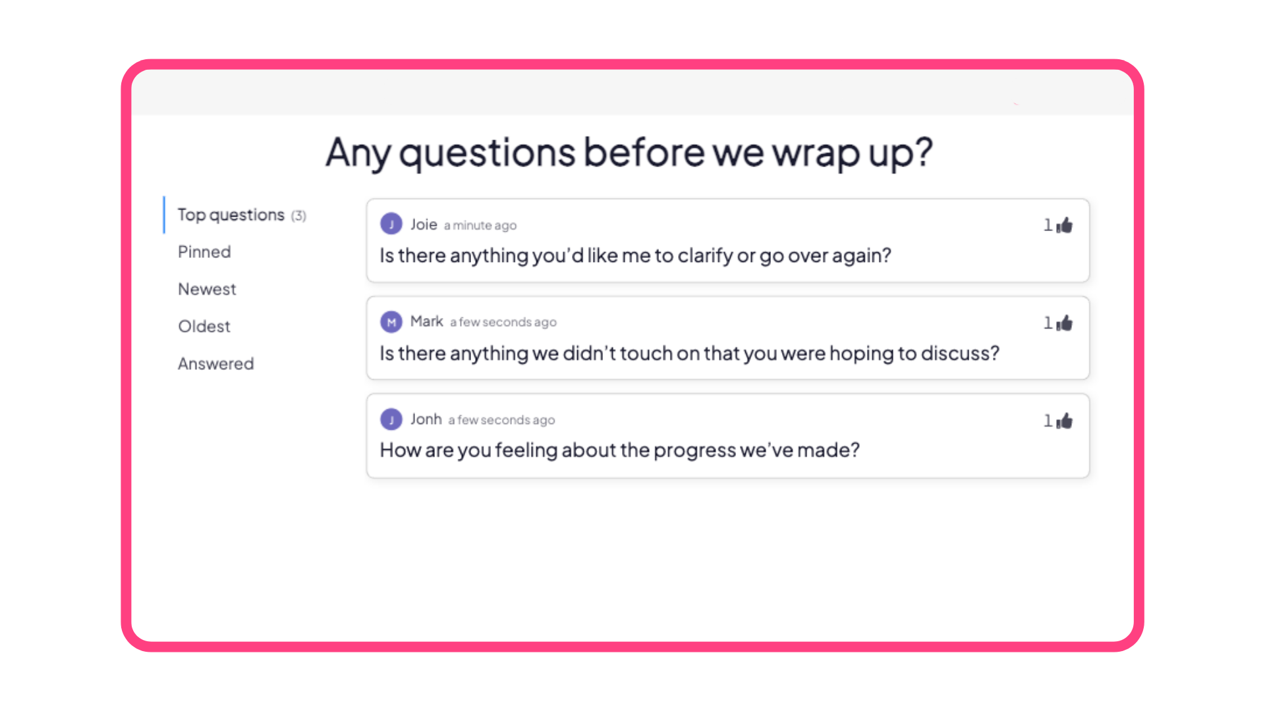1265x711 pixels.
Task: Click the name Mark on second question
Action: coord(426,321)
